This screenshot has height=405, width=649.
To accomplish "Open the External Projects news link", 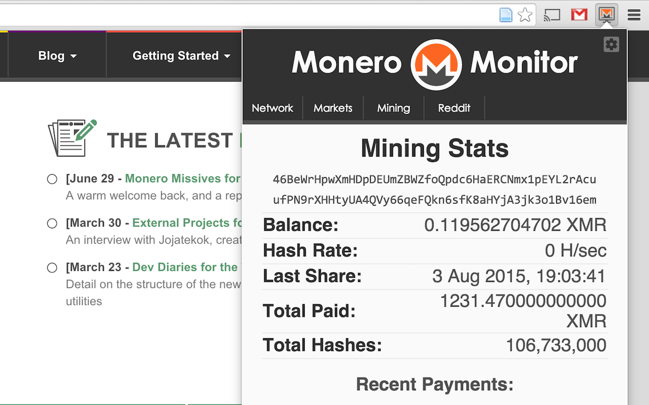I will [187, 223].
